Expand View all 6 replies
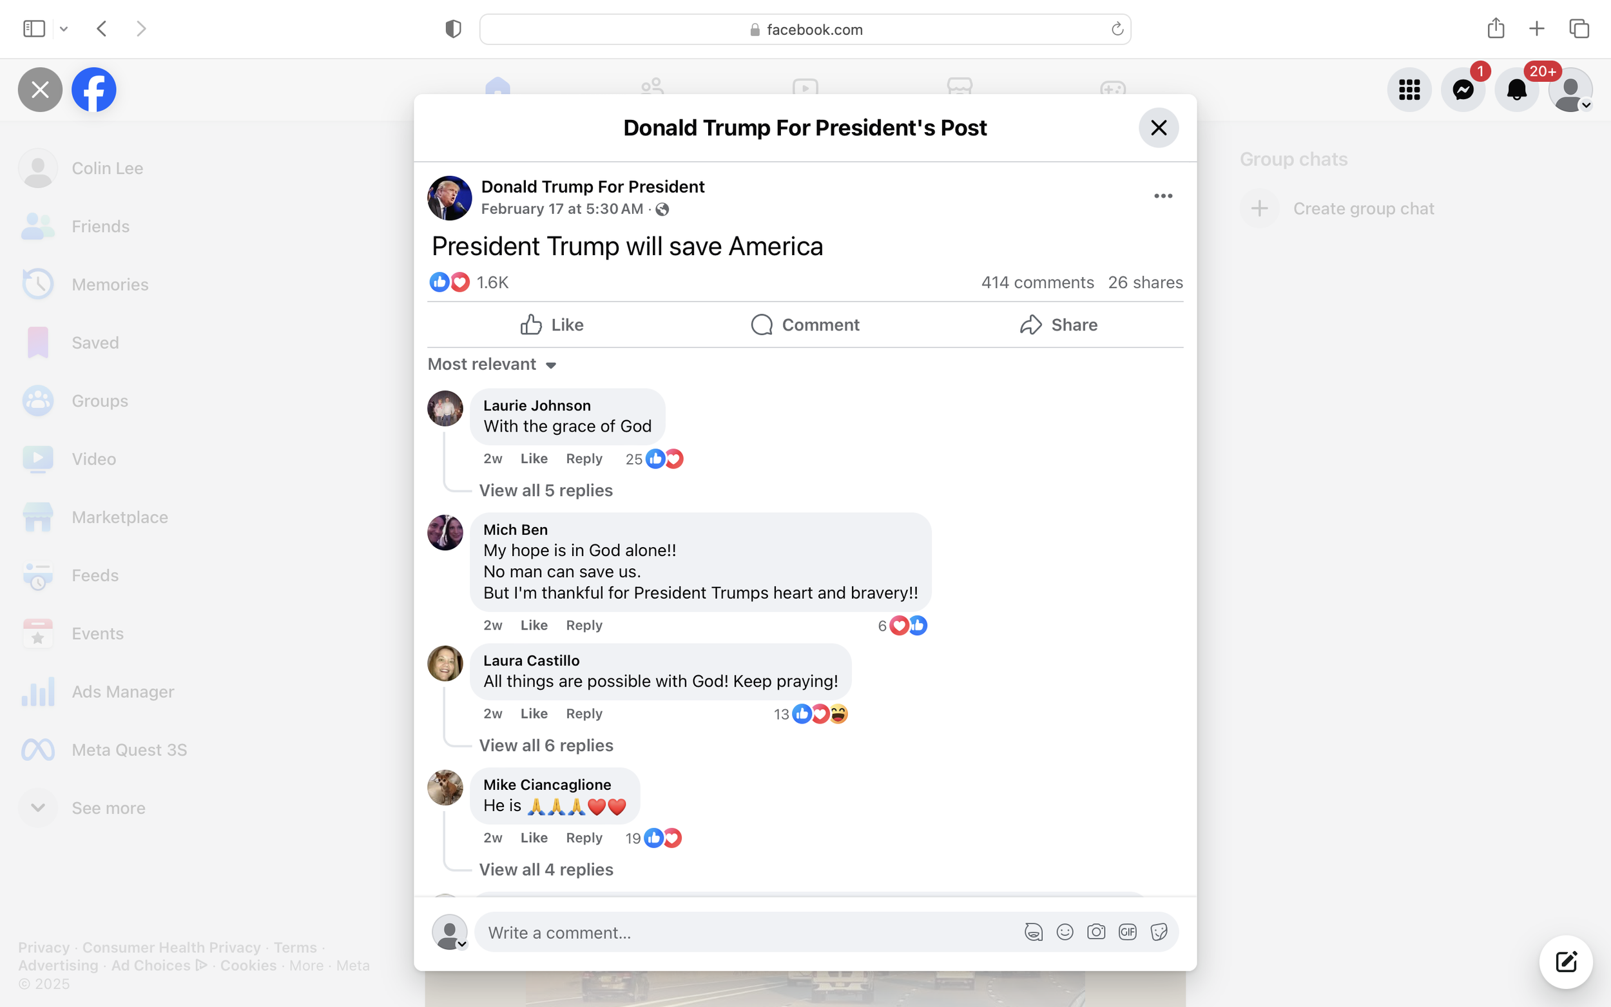 tap(545, 745)
